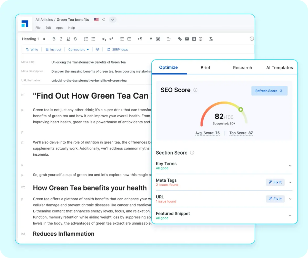Start a numbered list
Viewport: 308px width, 258px height.
point(86,39)
